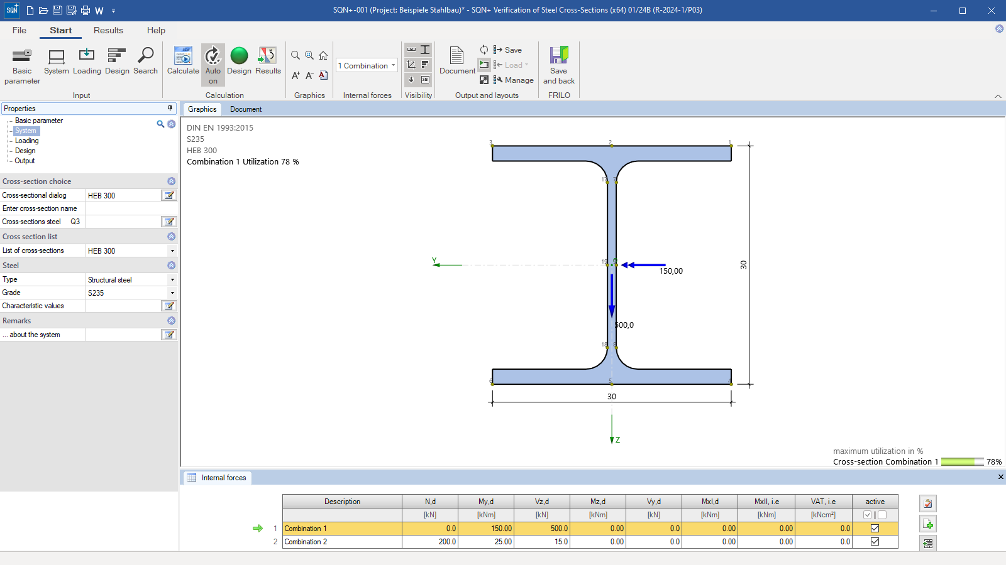The height and width of the screenshot is (565, 1006).
Task: Switch to the Document view tab
Action: (246, 109)
